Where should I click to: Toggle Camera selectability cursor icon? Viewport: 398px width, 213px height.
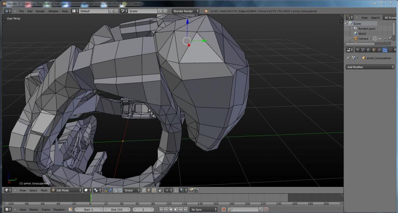click(385, 39)
